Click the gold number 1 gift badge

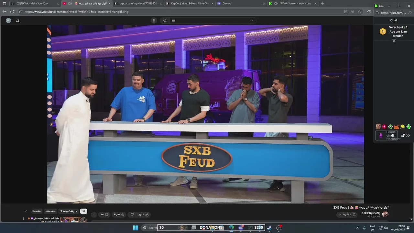[383, 31]
